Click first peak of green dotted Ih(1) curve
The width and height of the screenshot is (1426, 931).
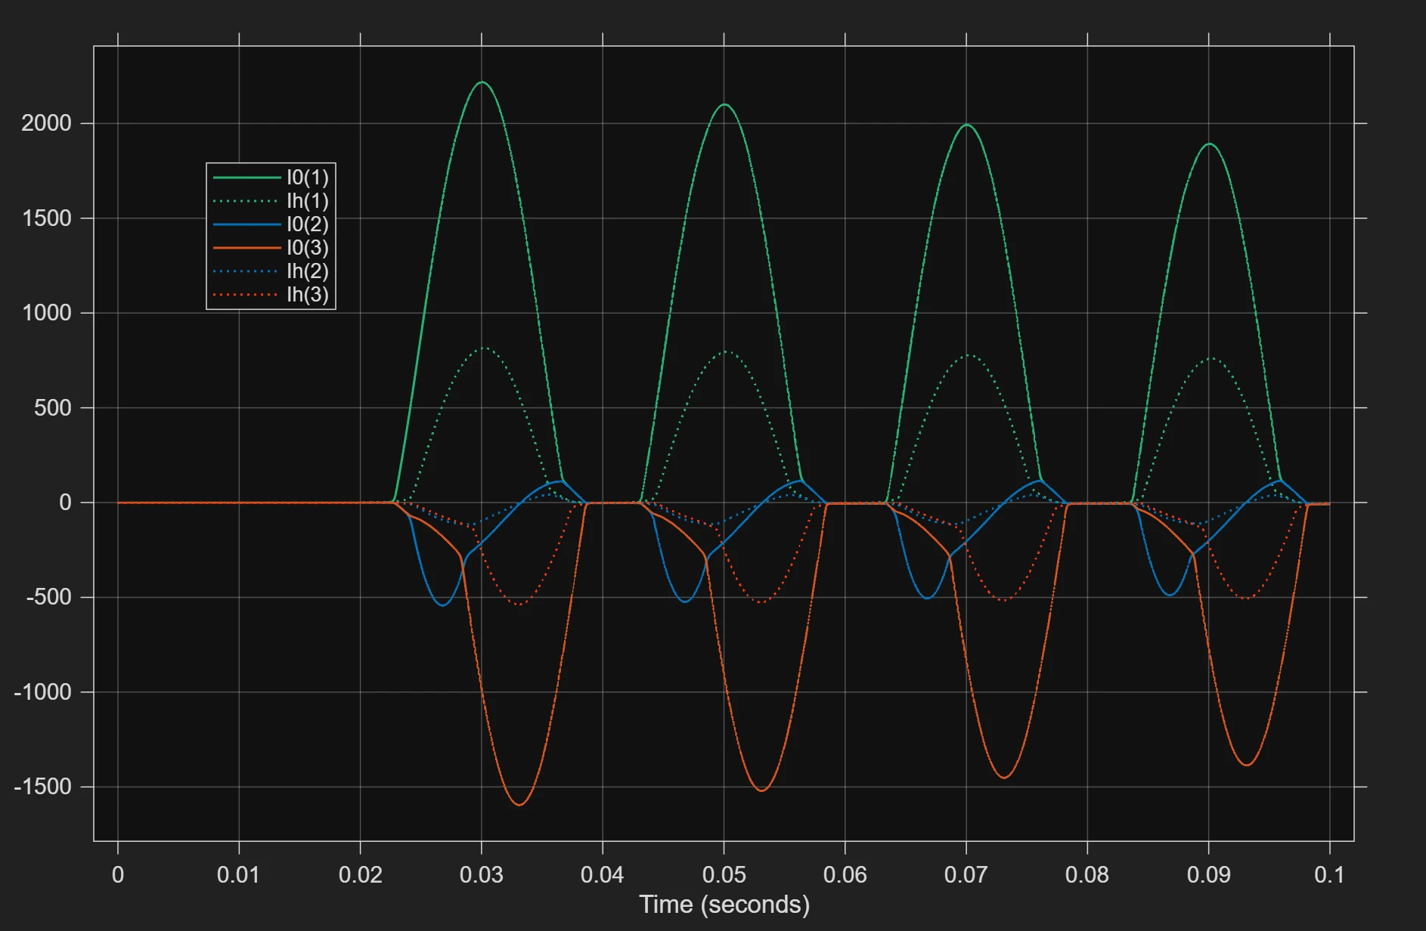[x=485, y=348]
